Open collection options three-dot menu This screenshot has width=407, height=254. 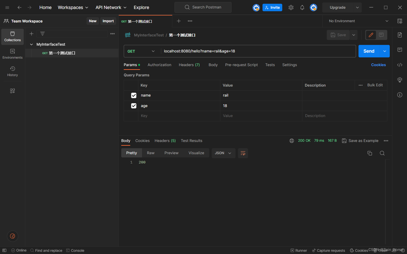(112, 34)
